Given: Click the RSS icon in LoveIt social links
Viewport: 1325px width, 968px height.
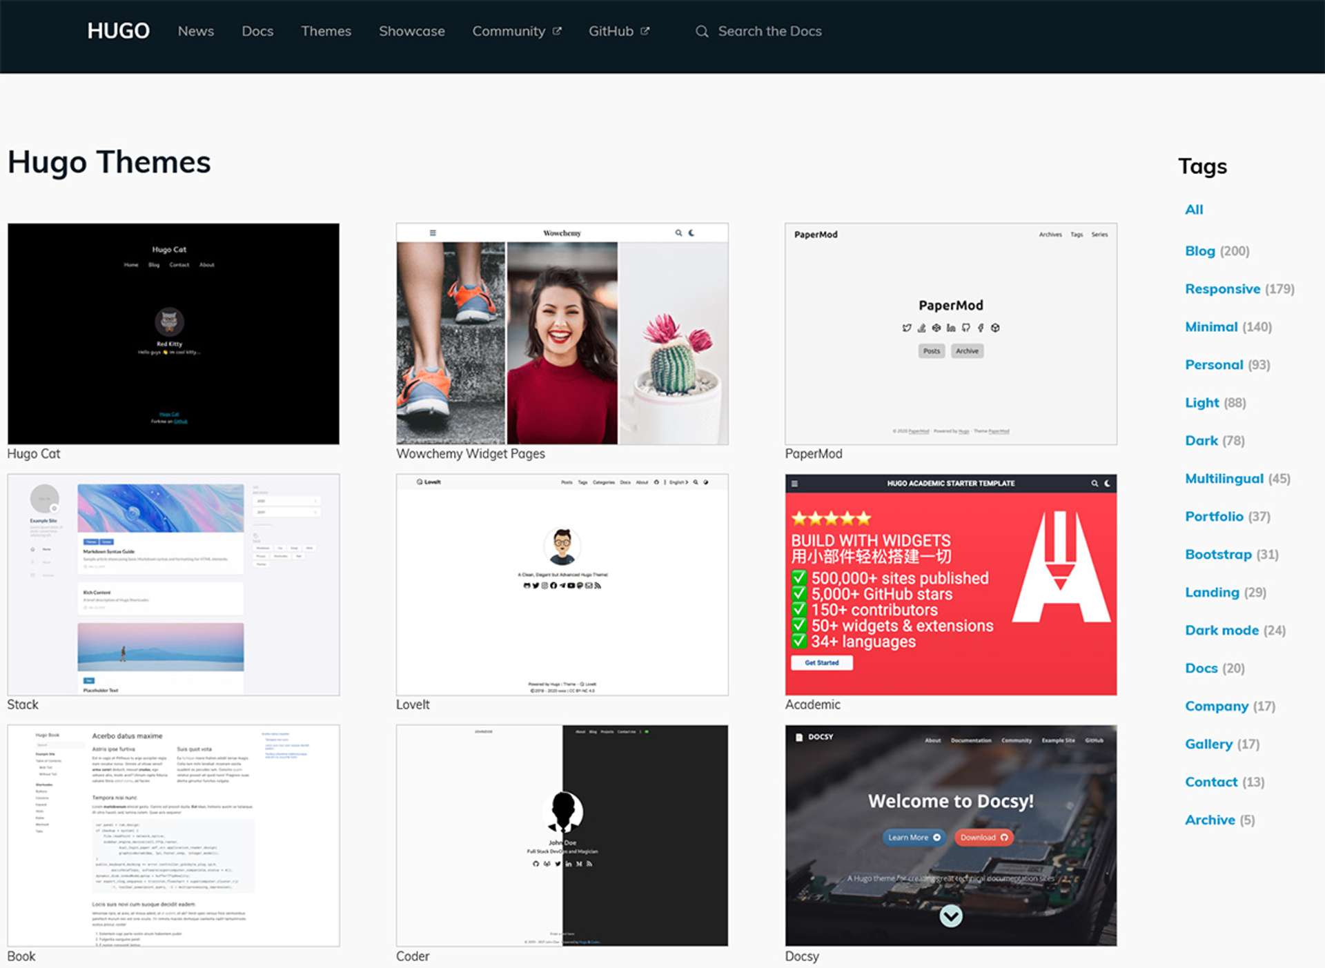Looking at the screenshot, I should [x=598, y=586].
